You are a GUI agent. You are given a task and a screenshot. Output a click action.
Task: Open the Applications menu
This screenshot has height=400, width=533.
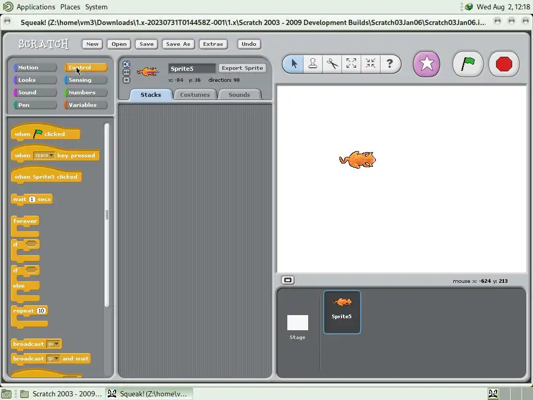tap(36, 7)
